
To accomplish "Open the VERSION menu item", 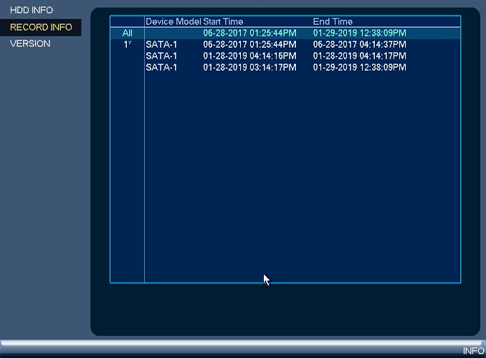I will click(x=30, y=44).
